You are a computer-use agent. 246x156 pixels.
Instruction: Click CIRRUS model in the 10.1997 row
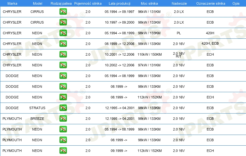coord(37,22)
